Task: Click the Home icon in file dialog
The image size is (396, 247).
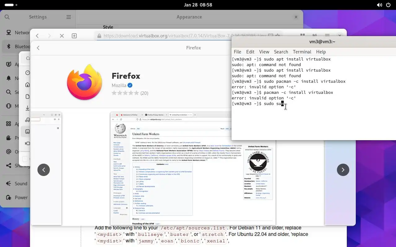Action: tap(28, 85)
